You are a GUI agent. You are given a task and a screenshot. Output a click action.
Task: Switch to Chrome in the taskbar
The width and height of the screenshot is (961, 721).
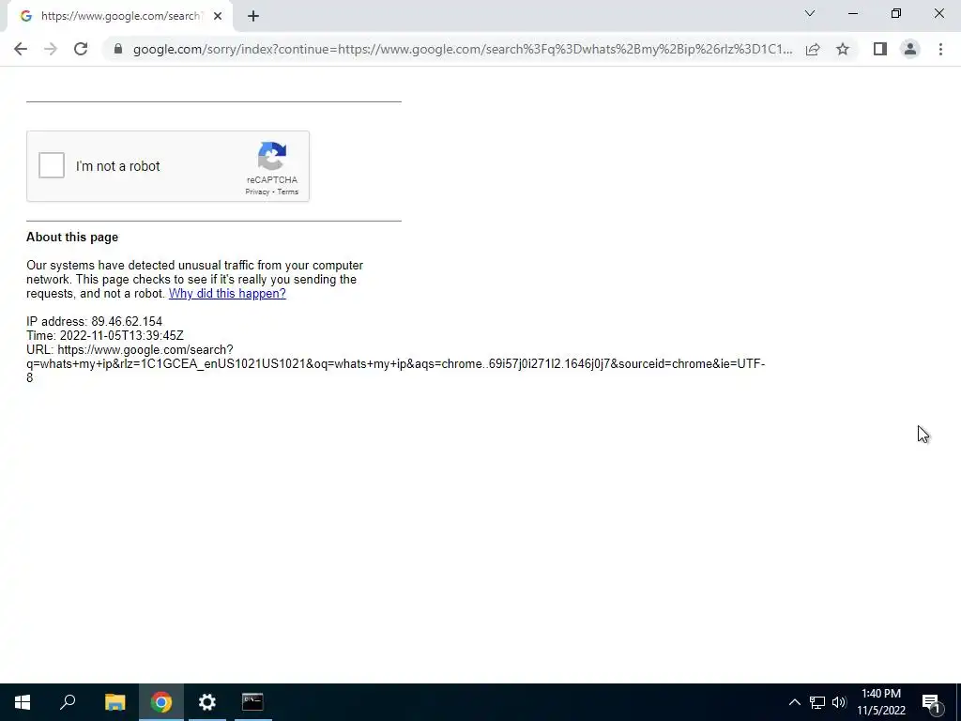point(161,702)
